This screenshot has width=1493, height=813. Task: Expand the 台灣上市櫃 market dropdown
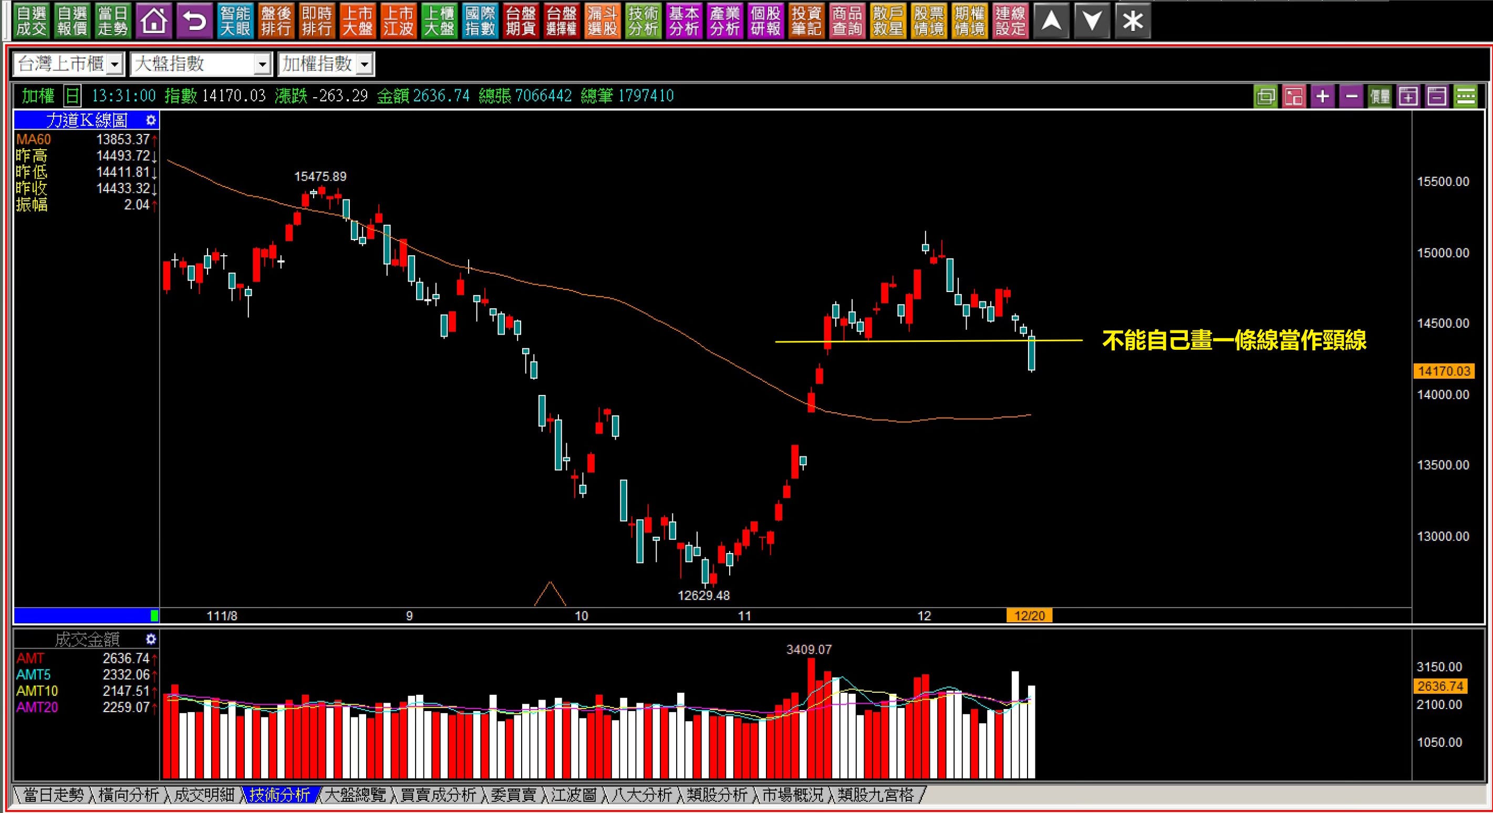click(115, 64)
